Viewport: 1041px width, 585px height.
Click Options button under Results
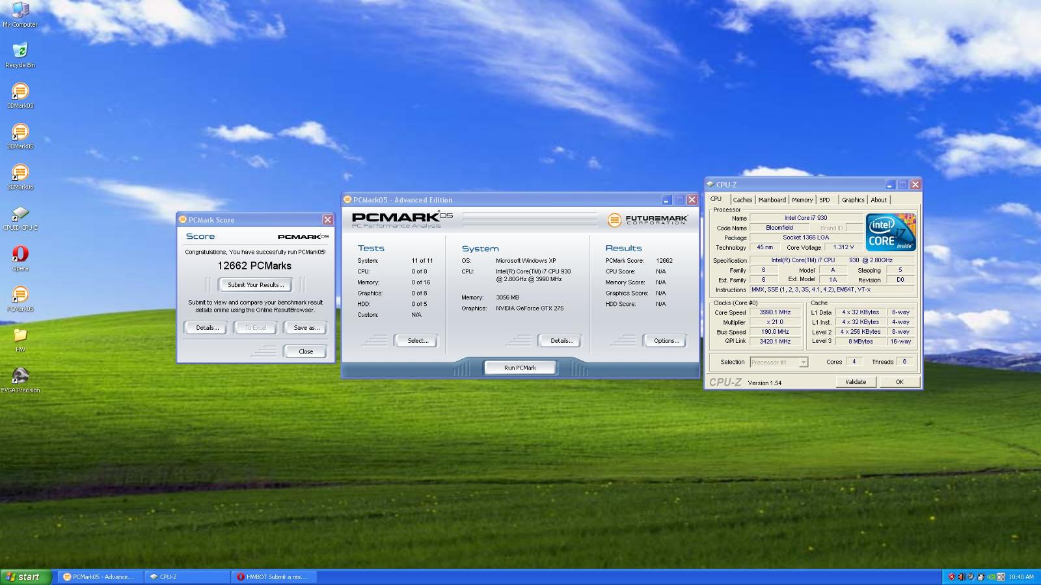coord(666,340)
